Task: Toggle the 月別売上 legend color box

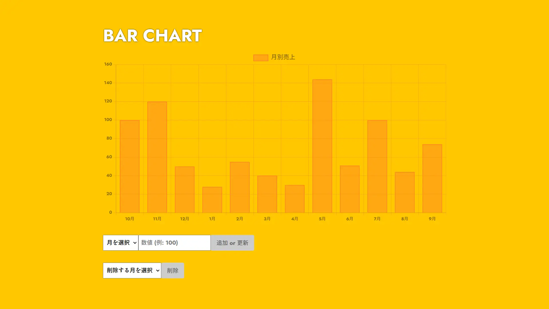Action: click(x=260, y=58)
